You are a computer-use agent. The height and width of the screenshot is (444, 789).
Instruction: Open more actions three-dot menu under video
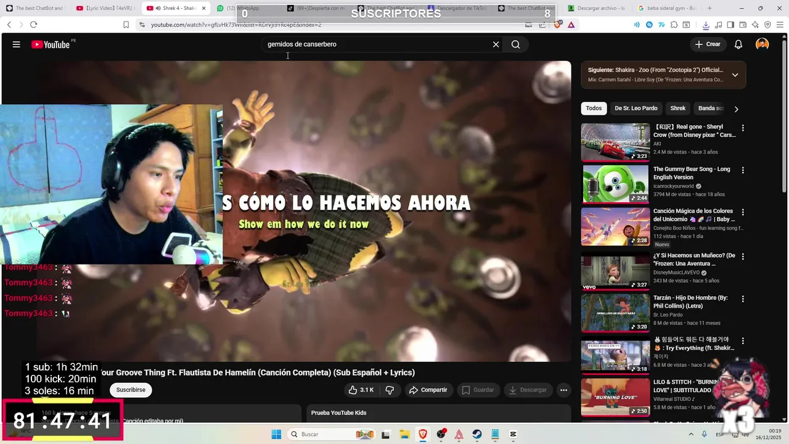click(x=563, y=390)
